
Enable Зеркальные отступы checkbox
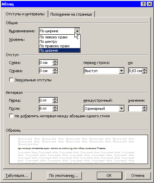click(x=11, y=80)
